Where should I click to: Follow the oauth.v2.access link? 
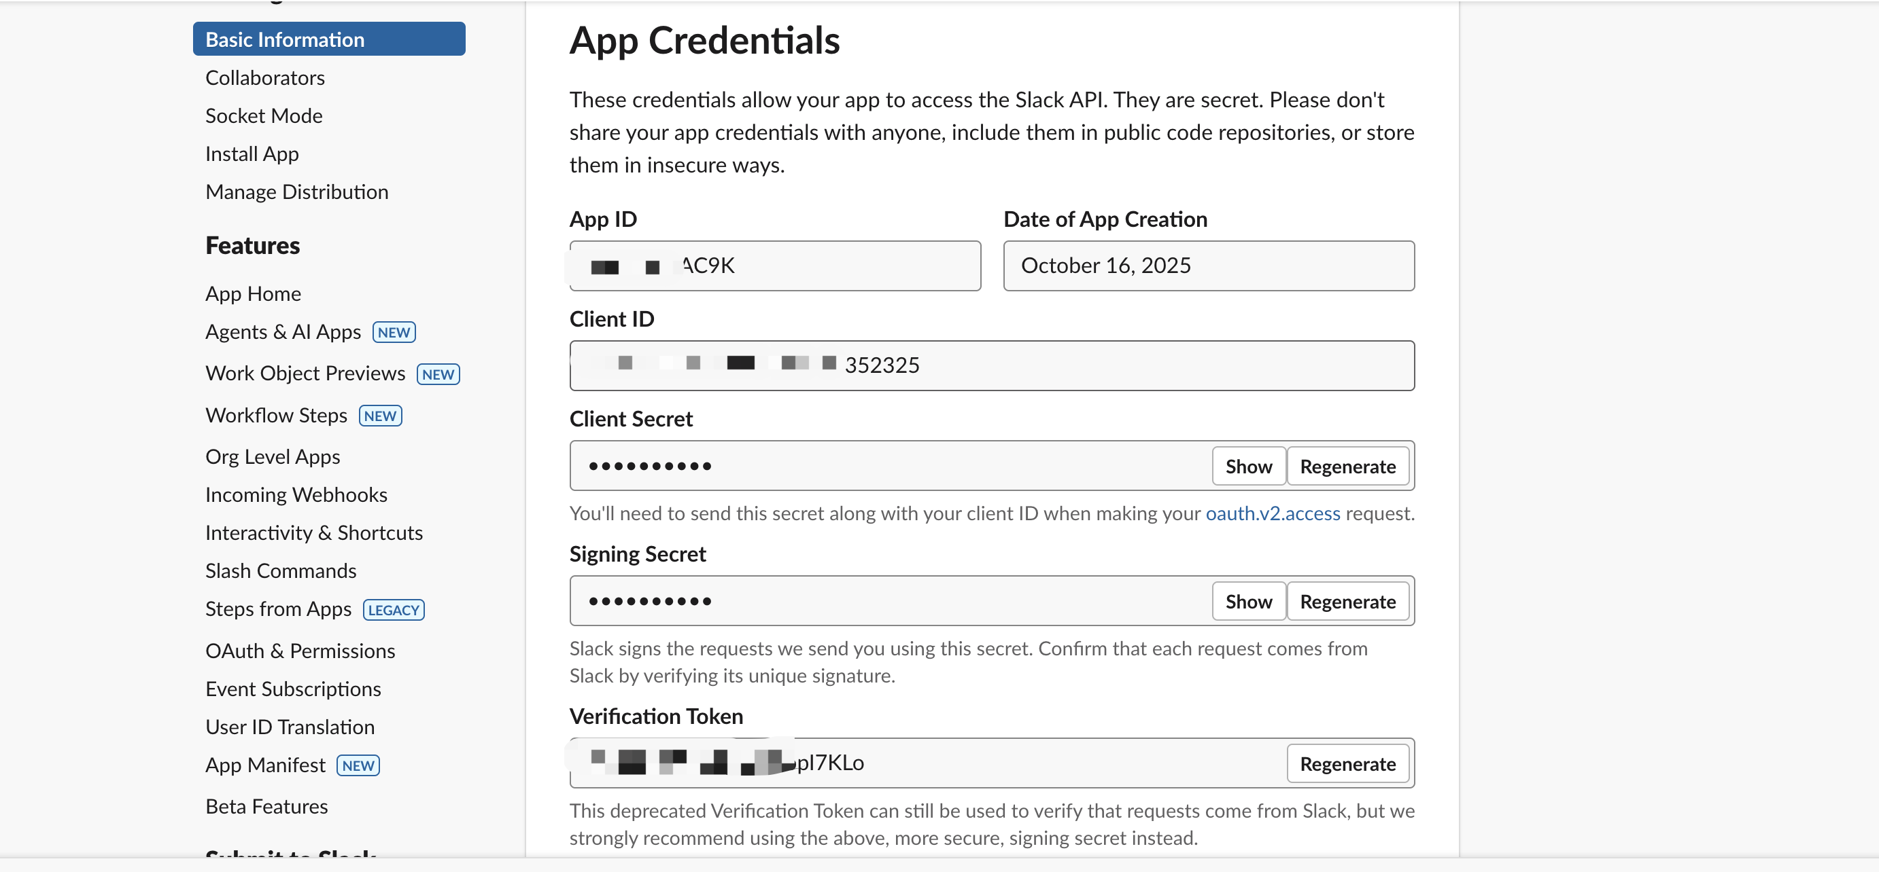1272,513
